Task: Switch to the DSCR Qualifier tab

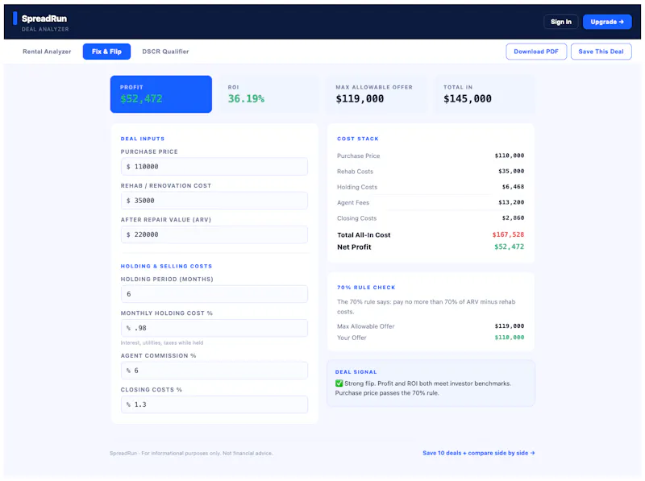Action: pos(165,52)
